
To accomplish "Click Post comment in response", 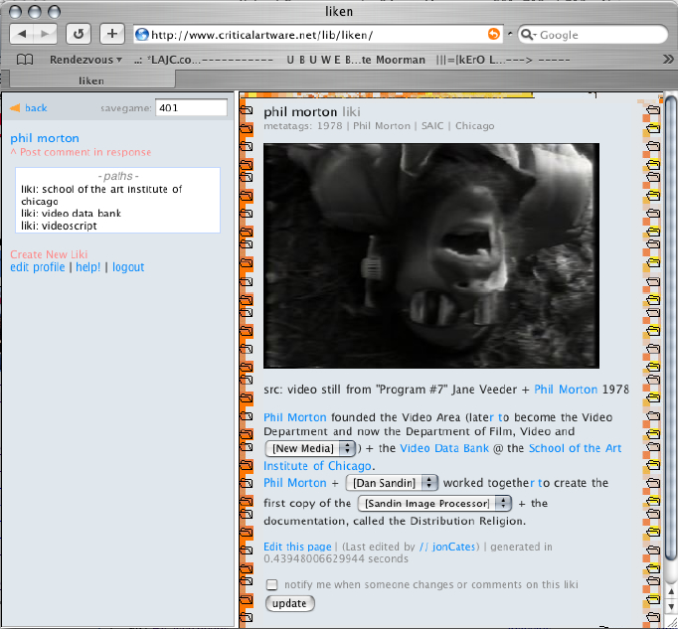I will click(81, 152).
